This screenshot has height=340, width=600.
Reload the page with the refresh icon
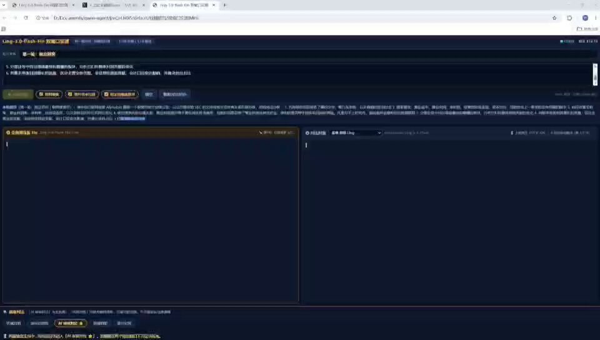26,18
